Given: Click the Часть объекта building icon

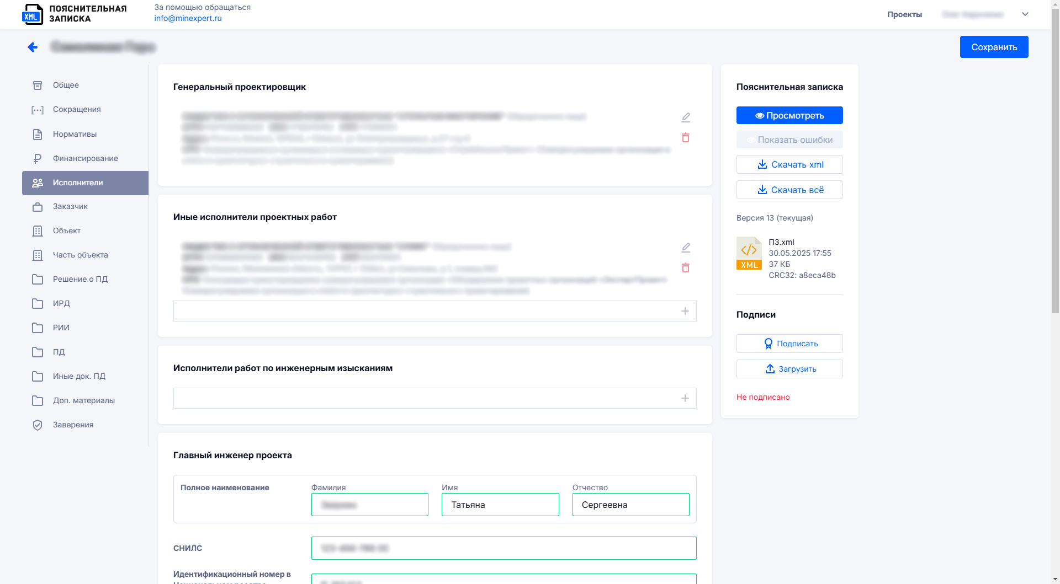Looking at the screenshot, I should (38, 255).
